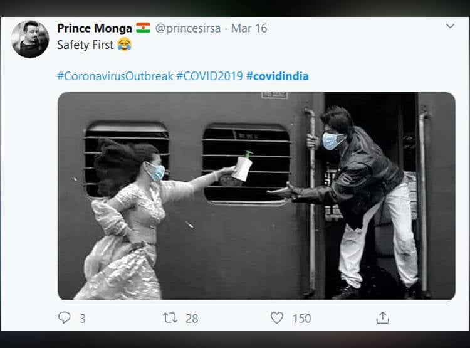Open the Mar 16 timestamp link
The height and width of the screenshot is (348, 470).
point(249,28)
